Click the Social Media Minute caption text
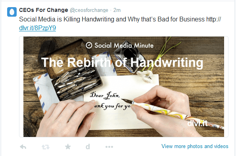 124,46
